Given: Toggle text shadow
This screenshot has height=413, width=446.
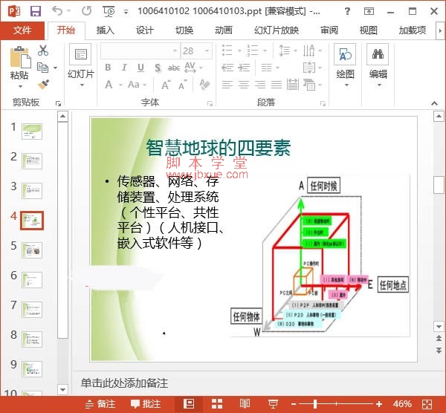Looking at the screenshot, I should point(158,68).
